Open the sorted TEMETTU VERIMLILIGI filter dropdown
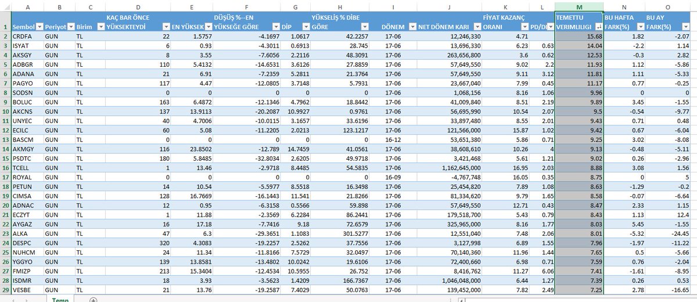697x302 pixels. tap(598, 27)
